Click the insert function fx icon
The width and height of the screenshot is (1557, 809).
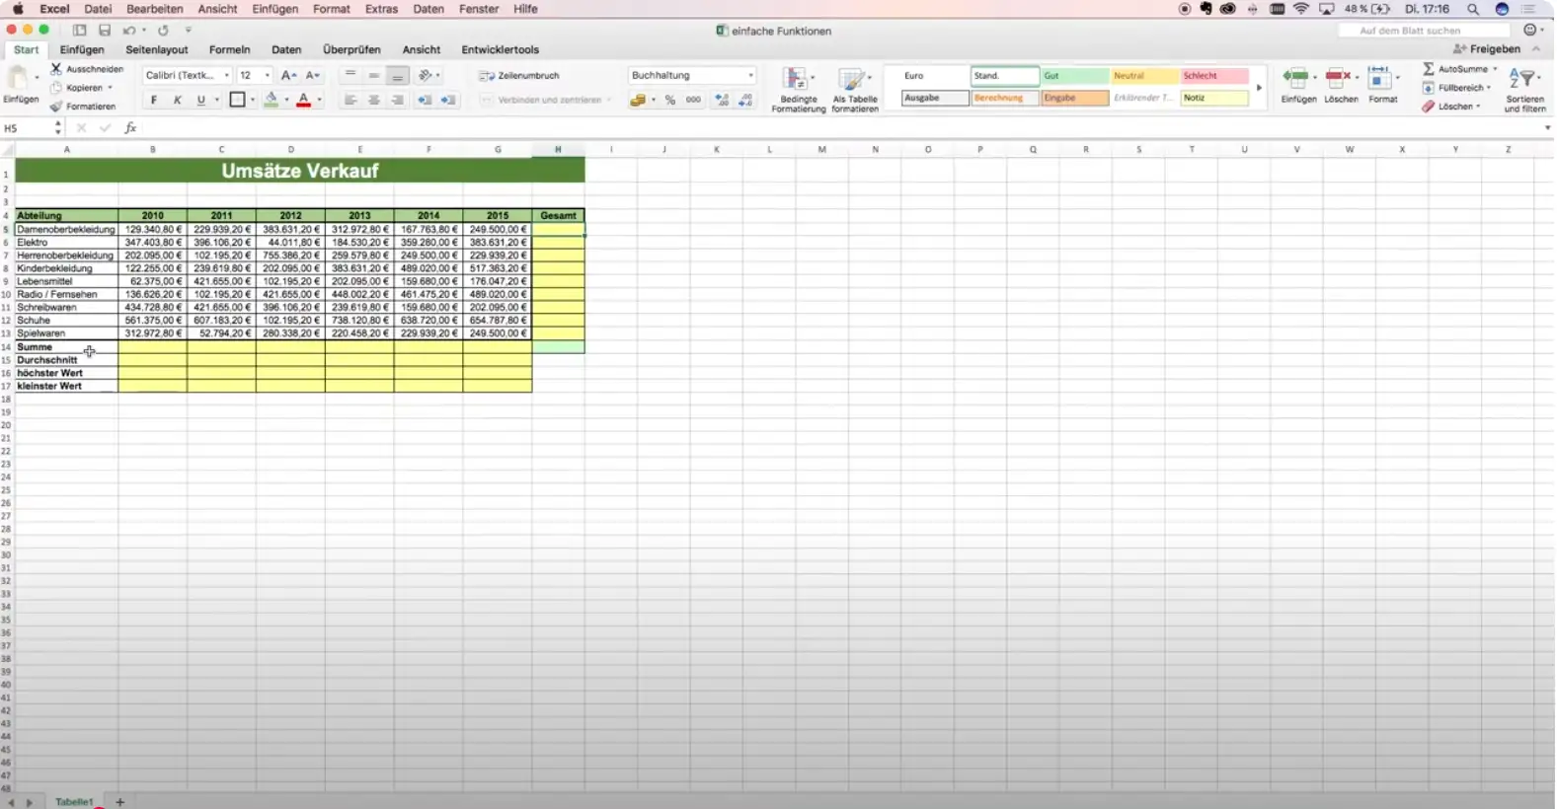click(130, 128)
